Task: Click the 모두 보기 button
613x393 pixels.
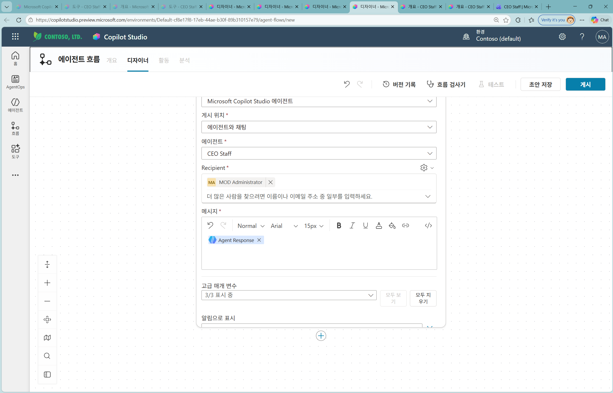Action: [x=393, y=298]
